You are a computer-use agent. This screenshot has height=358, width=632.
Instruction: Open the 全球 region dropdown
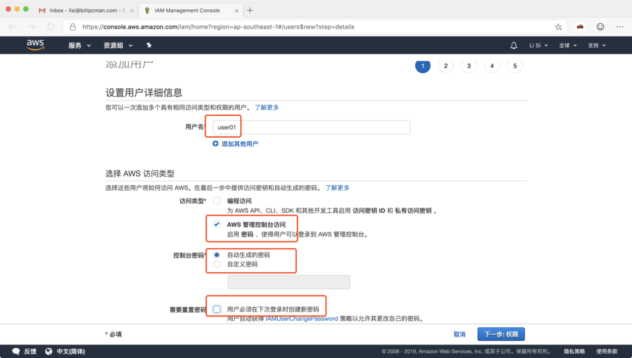568,46
